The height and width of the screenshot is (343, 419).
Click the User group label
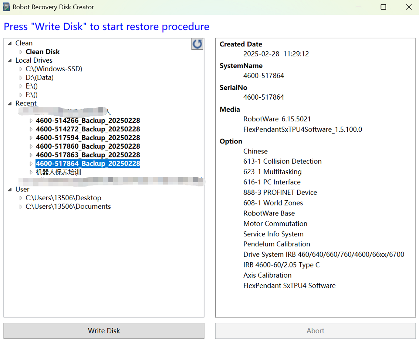pos(23,190)
